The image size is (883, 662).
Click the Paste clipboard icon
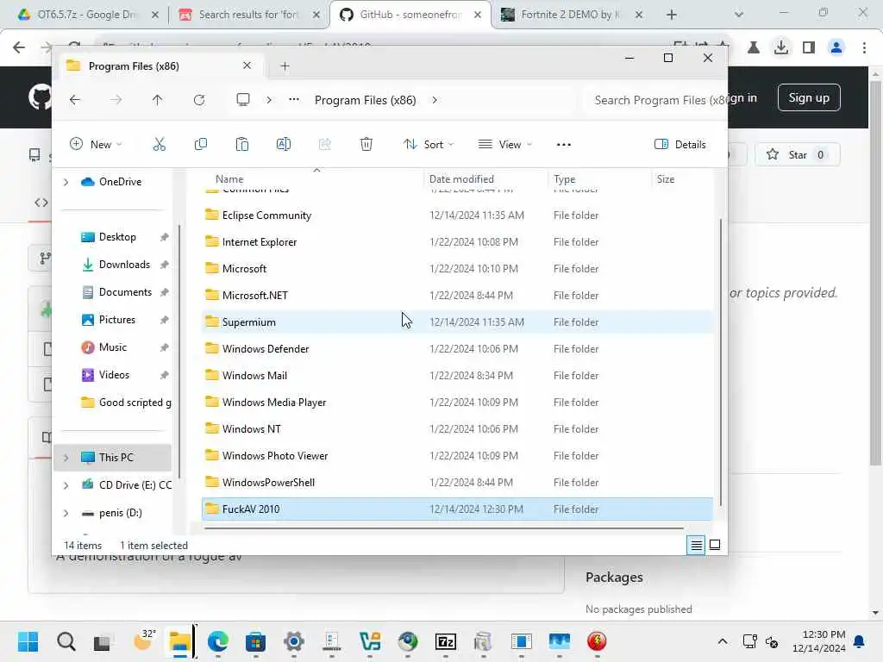[x=242, y=145]
